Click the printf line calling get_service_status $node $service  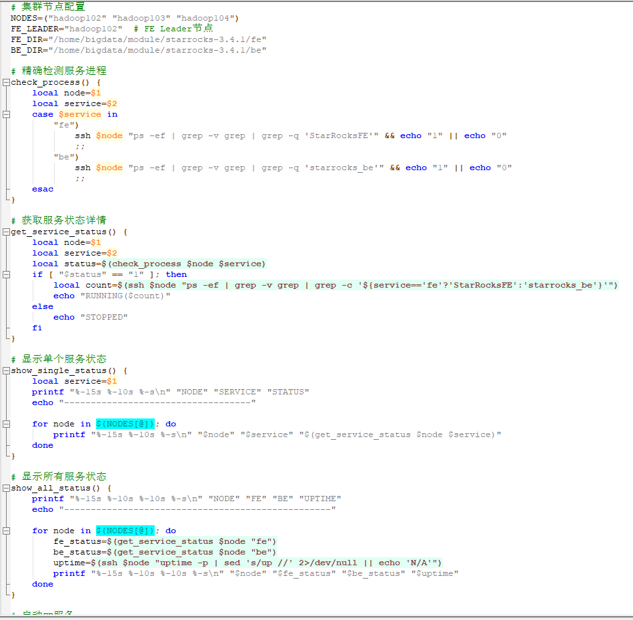tap(277, 434)
